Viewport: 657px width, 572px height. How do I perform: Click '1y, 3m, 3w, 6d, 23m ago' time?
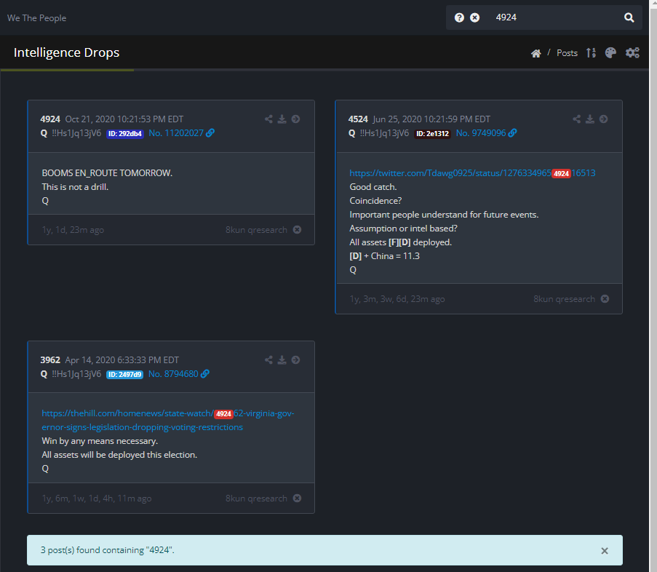[397, 299]
